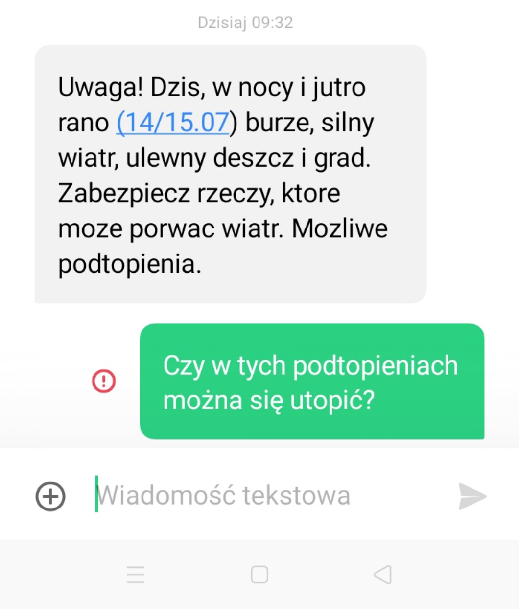Tap the line Czy w tych podtopieniach
The image size is (519, 609).
click(x=310, y=366)
